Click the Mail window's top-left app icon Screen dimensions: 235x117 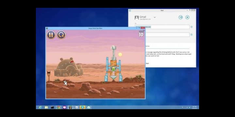click(130, 10)
